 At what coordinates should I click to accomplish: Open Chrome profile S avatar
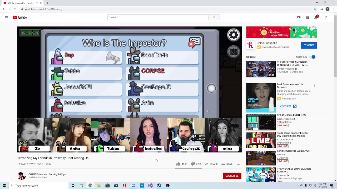point(328,9)
